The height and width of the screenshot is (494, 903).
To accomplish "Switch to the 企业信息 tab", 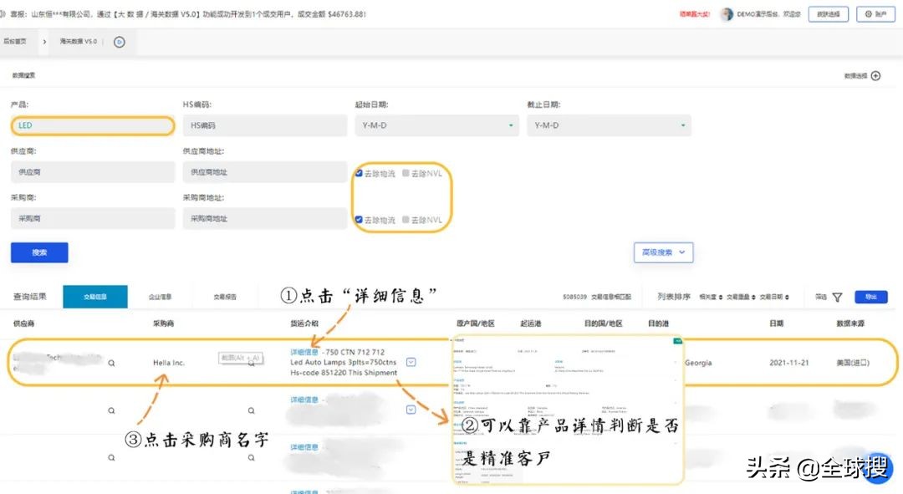I will [x=161, y=296].
